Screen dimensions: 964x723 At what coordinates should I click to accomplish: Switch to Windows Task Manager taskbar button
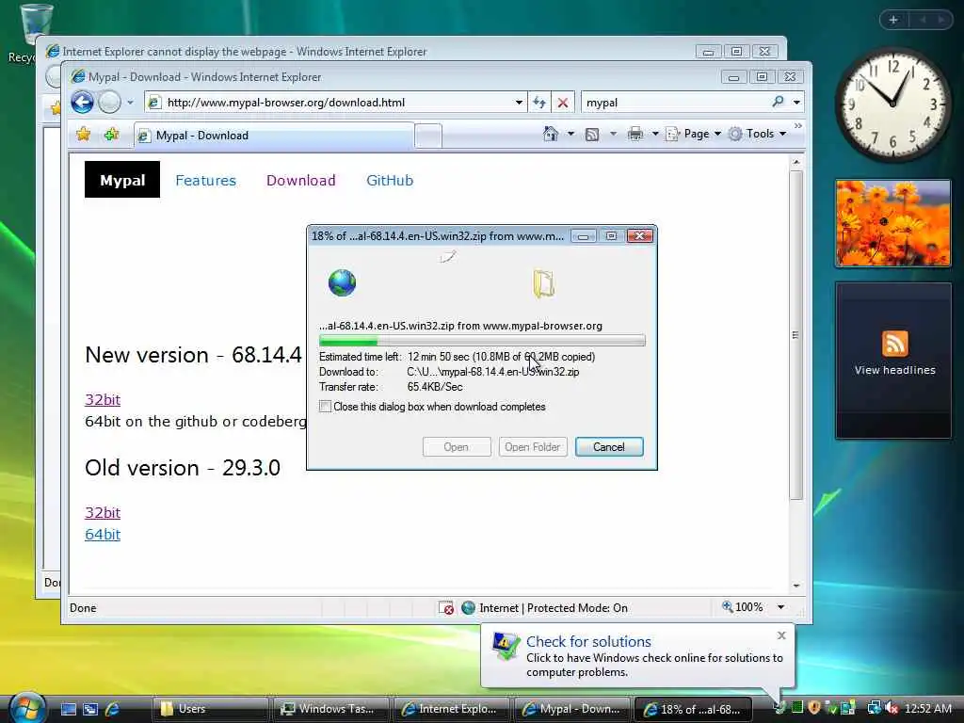pos(330,709)
